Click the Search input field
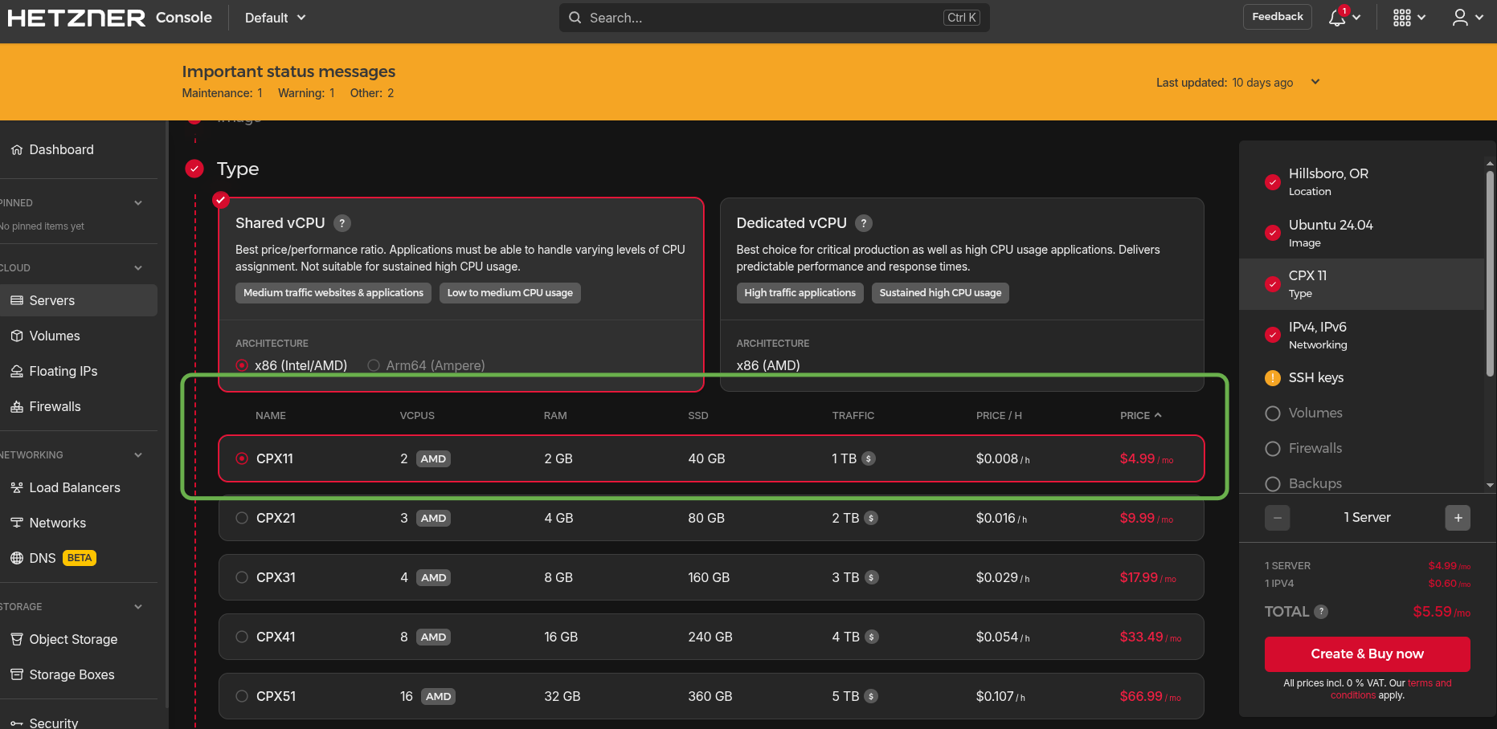Viewport: 1497px width, 729px height. (x=775, y=18)
